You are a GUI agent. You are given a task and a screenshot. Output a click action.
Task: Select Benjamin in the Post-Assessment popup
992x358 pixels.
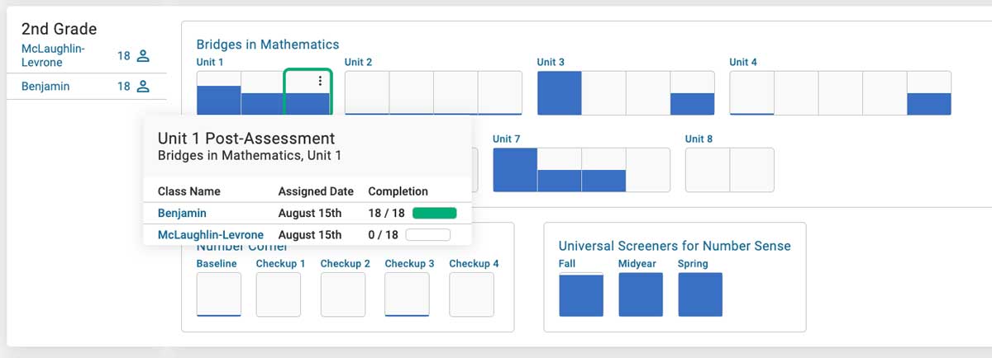(x=183, y=213)
